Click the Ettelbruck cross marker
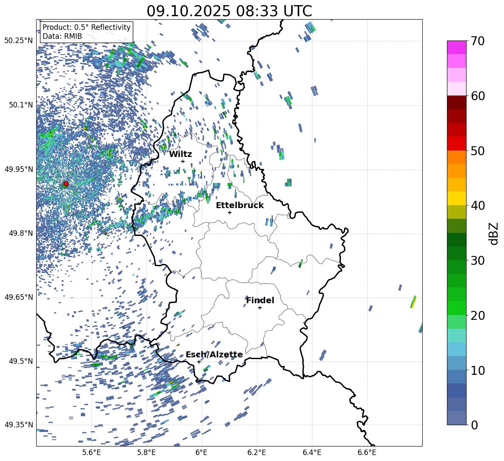This screenshot has width=504, height=461. pyautogui.click(x=229, y=212)
